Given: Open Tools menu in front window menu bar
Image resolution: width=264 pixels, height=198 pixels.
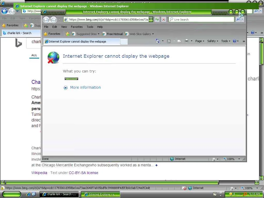Looking at the screenshot, I should click(x=90, y=27).
